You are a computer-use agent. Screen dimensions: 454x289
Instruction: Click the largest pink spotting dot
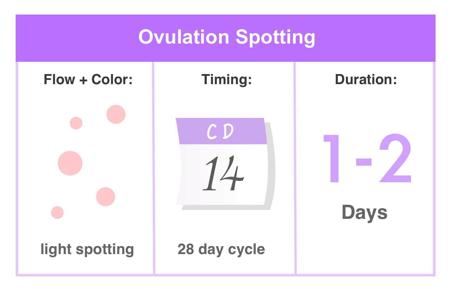pyautogui.click(x=70, y=163)
